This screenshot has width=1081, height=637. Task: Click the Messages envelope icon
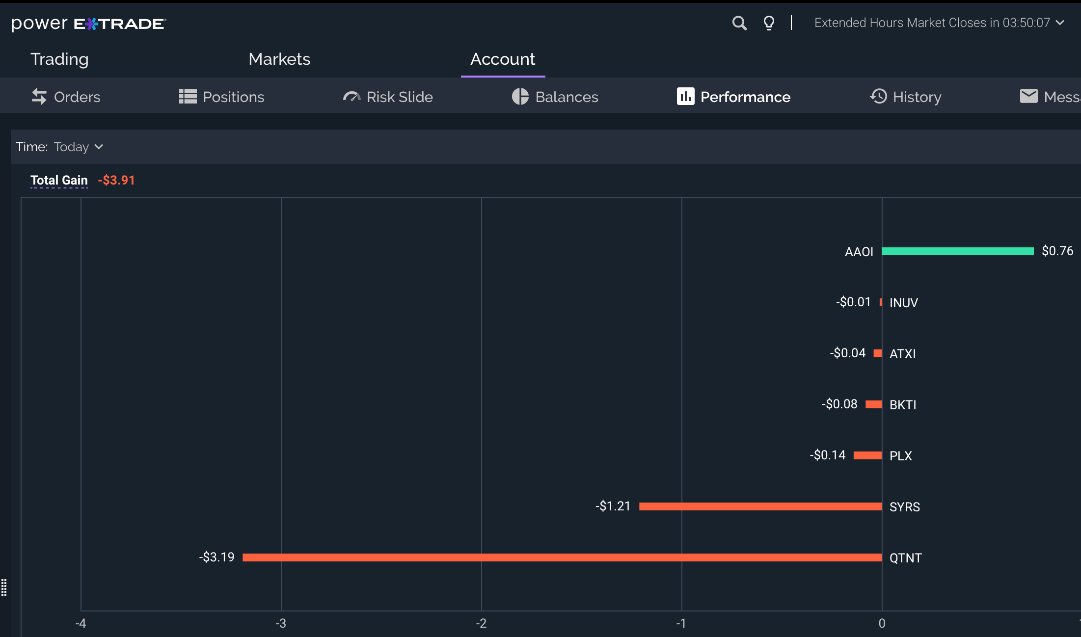[x=1028, y=96]
